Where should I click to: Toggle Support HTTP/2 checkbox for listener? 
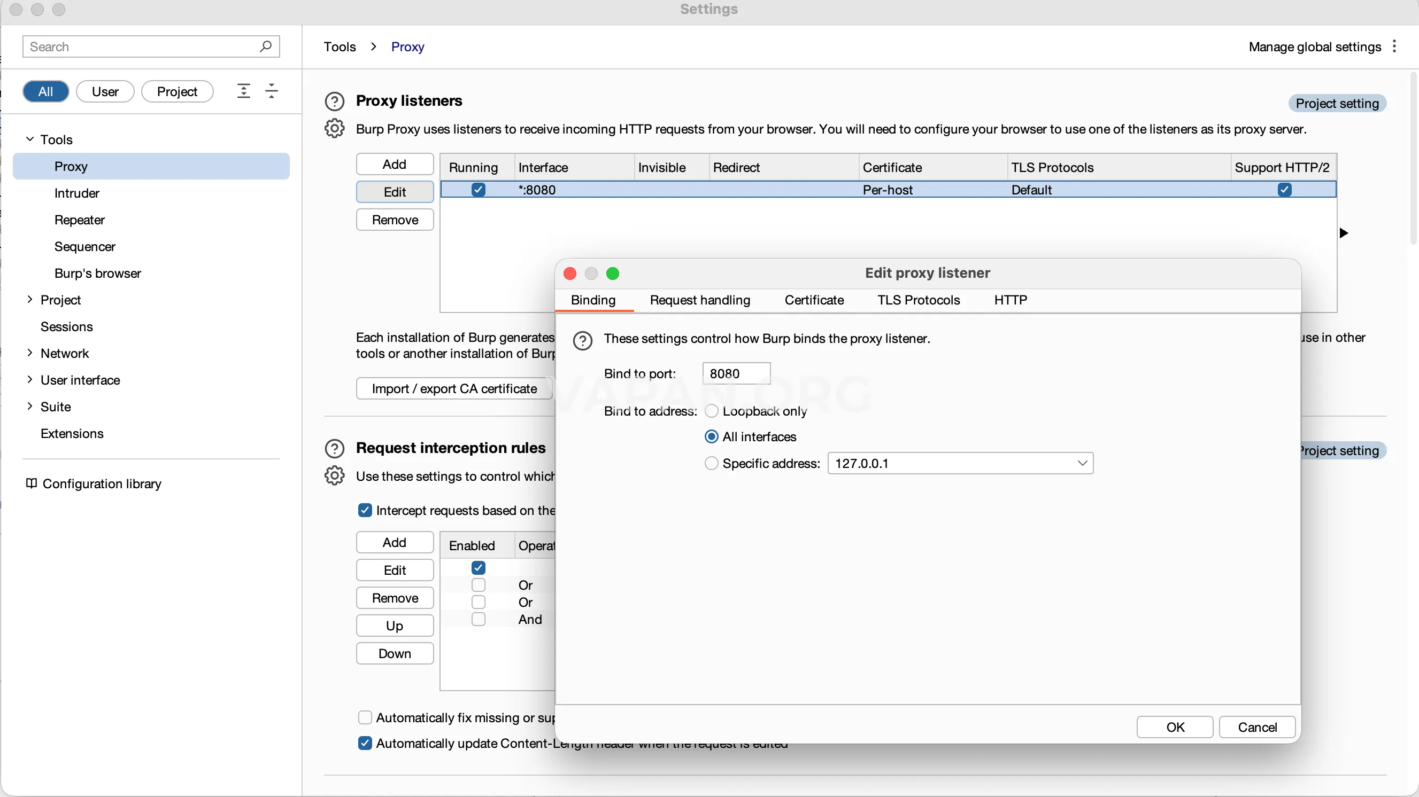(x=1284, y=190)
